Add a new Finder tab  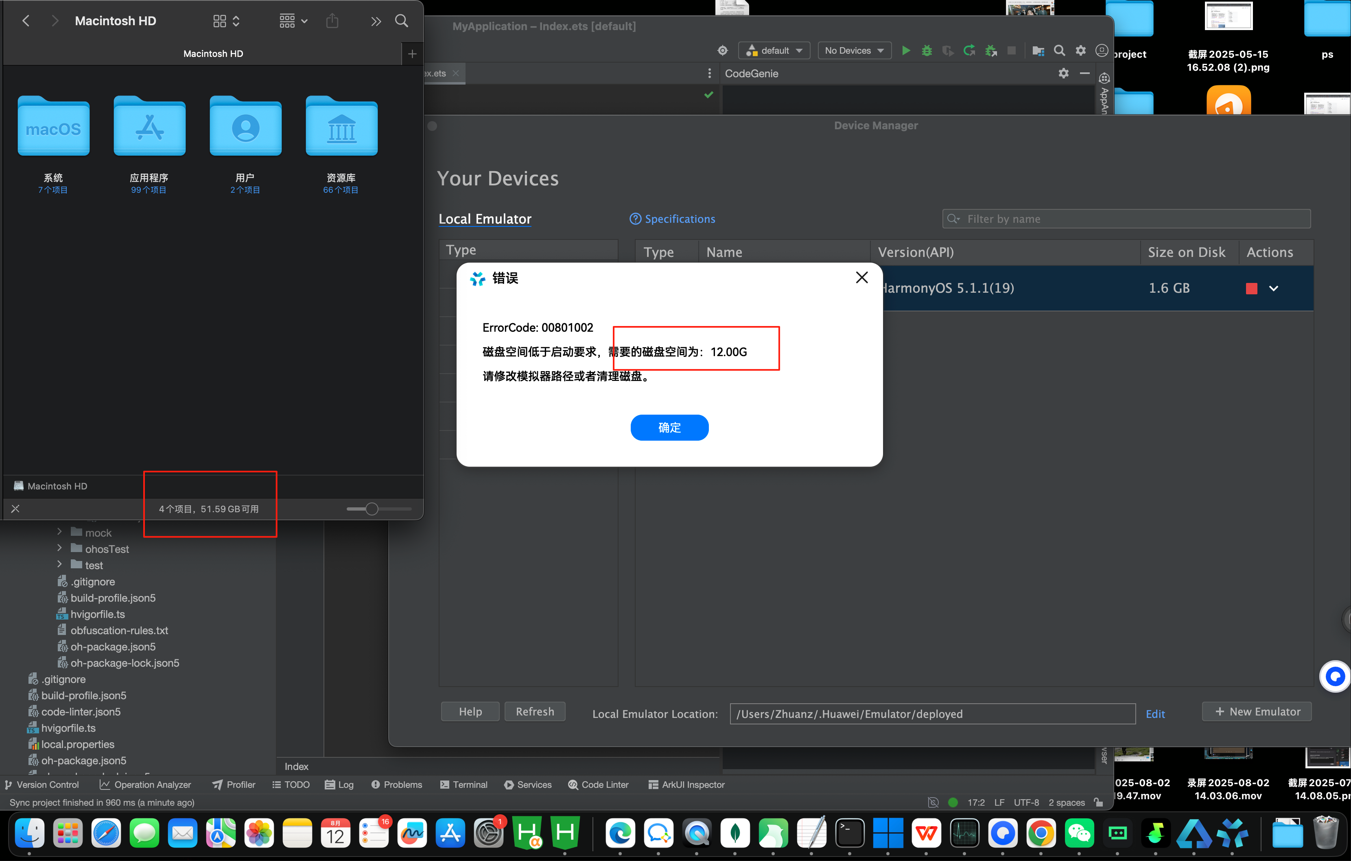point(412,54)
